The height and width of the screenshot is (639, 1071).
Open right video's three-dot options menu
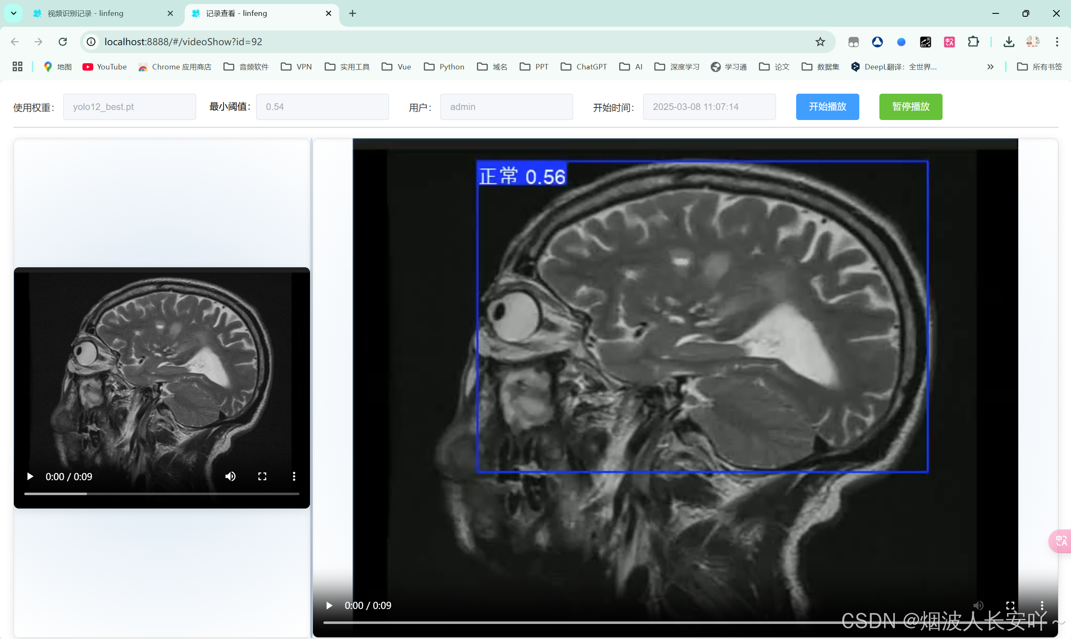pyautogui.click(x=1042, y=606)
